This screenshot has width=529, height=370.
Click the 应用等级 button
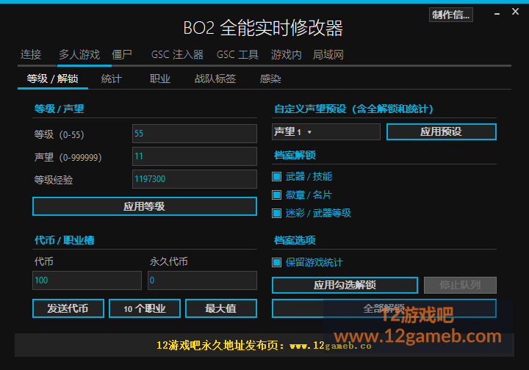[x=145, y=206]
